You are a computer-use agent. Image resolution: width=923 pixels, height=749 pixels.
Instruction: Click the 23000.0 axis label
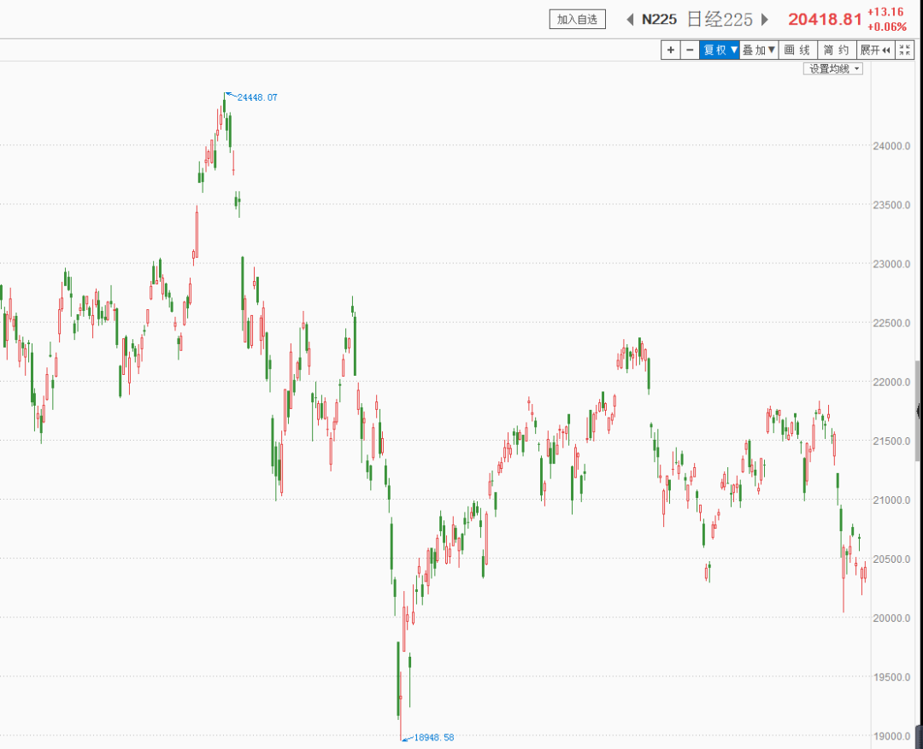891,264
